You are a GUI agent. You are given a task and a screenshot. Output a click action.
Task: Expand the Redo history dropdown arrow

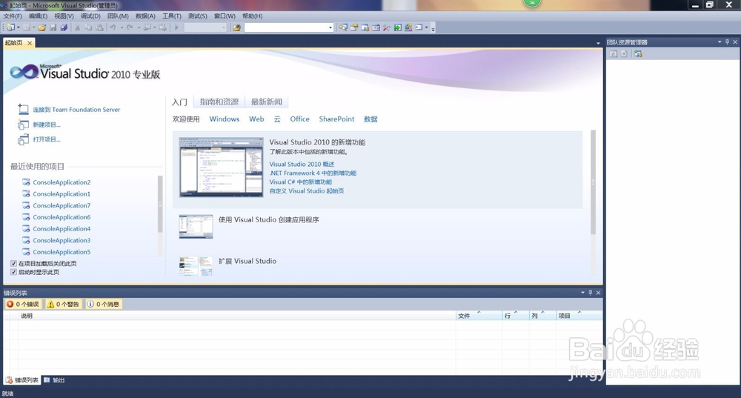point(139,27)
